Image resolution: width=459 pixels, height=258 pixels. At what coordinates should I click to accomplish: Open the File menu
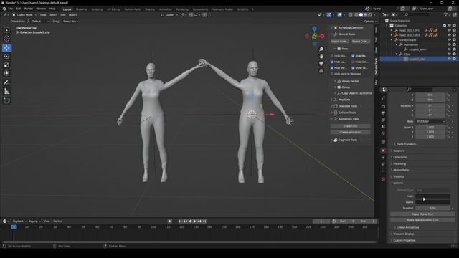coord(11,9)
